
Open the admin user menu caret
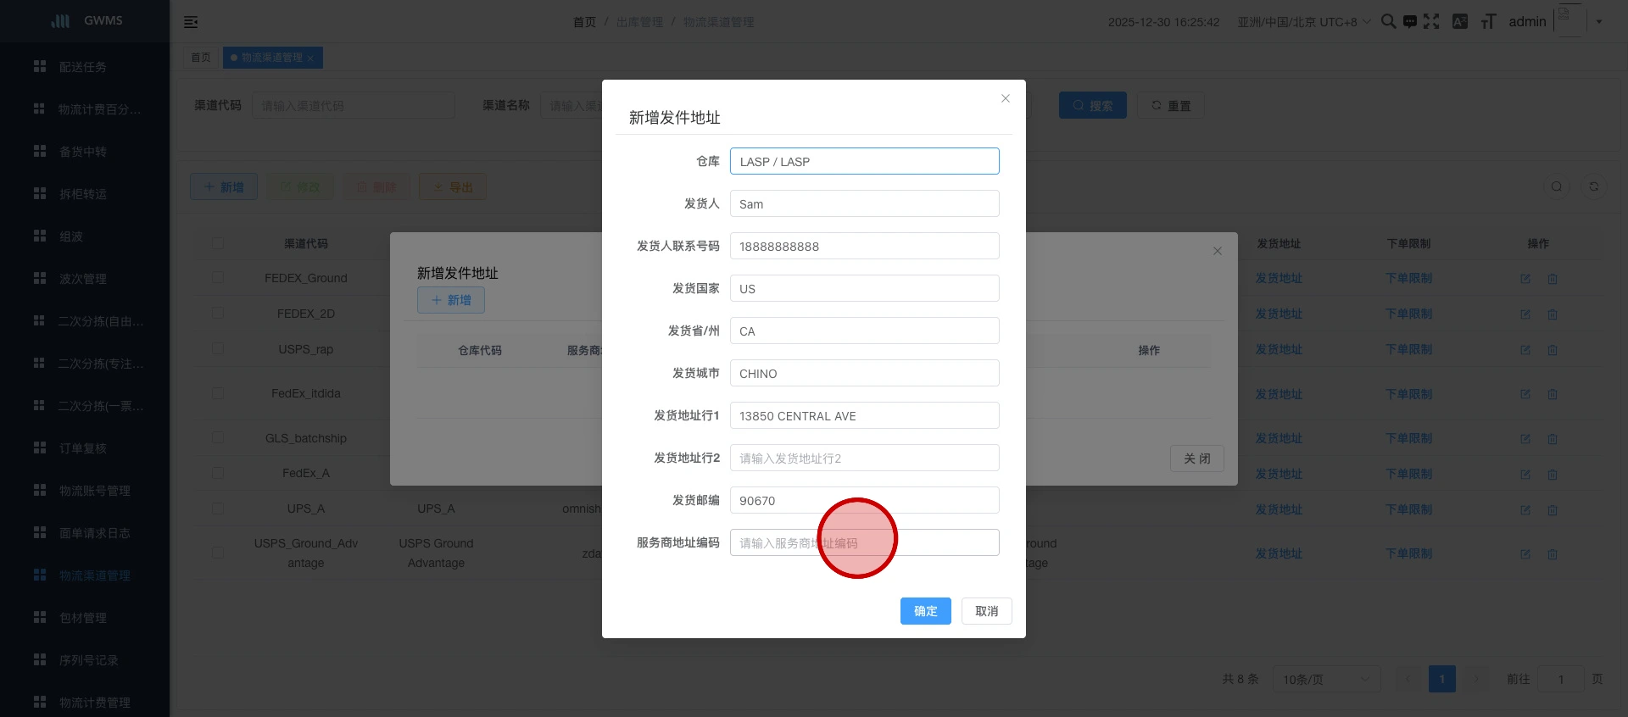[x=1599, y=22]
